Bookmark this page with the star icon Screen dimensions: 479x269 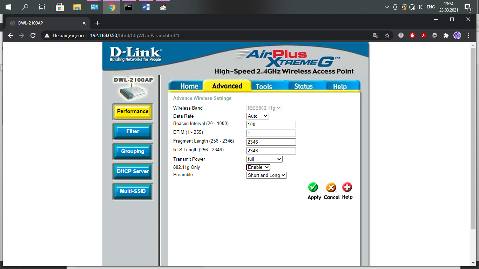click(387, 35)
